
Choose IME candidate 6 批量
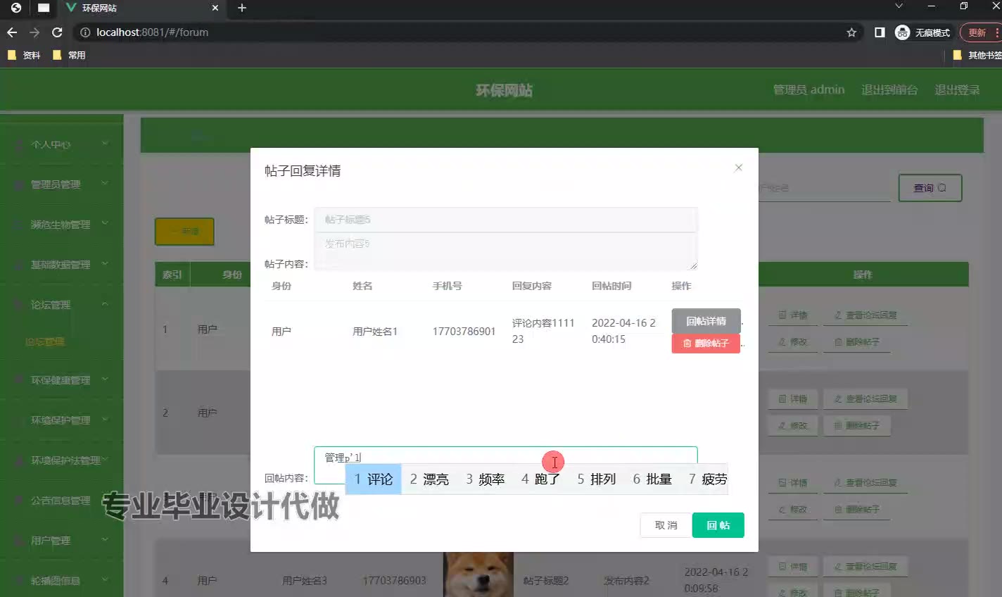pos(652,479)
